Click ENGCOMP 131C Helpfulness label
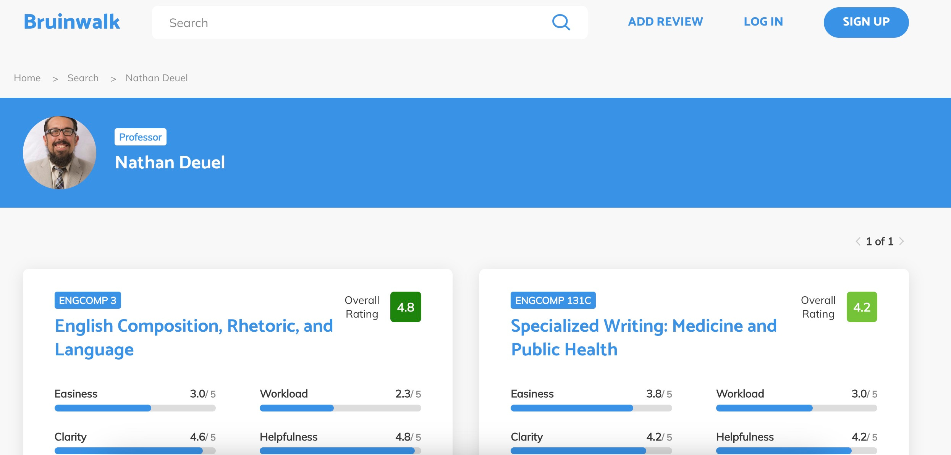Viewport: 951px width, 455px height. (x=745, y=437)
